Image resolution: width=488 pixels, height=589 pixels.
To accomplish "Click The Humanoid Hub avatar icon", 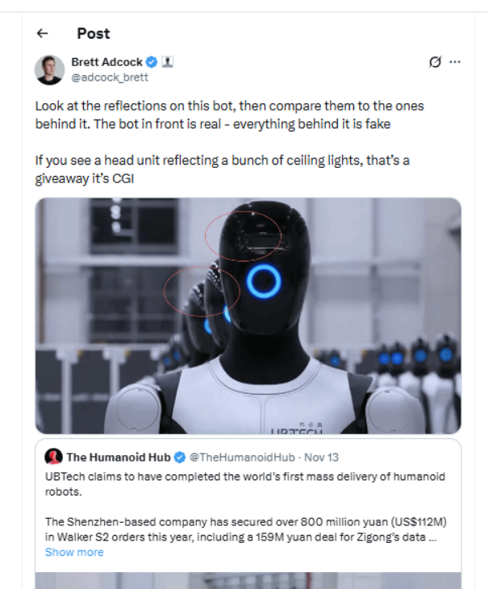I will [x=54, y=457].
